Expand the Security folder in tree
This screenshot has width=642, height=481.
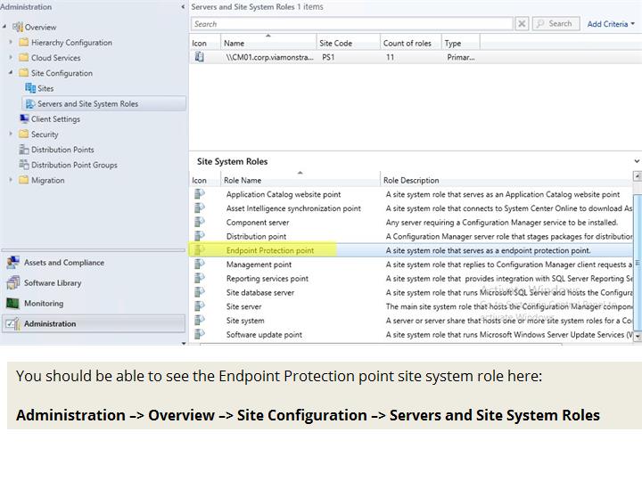coord(12,135)
